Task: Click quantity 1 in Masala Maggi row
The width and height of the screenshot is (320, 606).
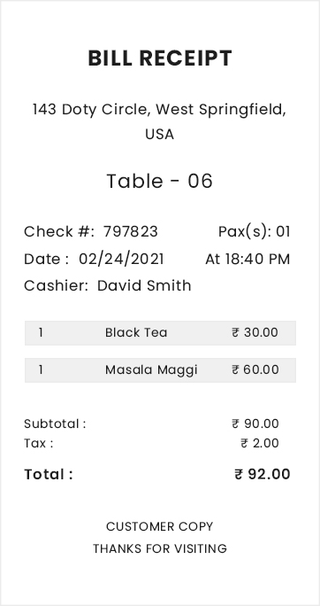Action: pyautogui.click(x=41, y=369)
